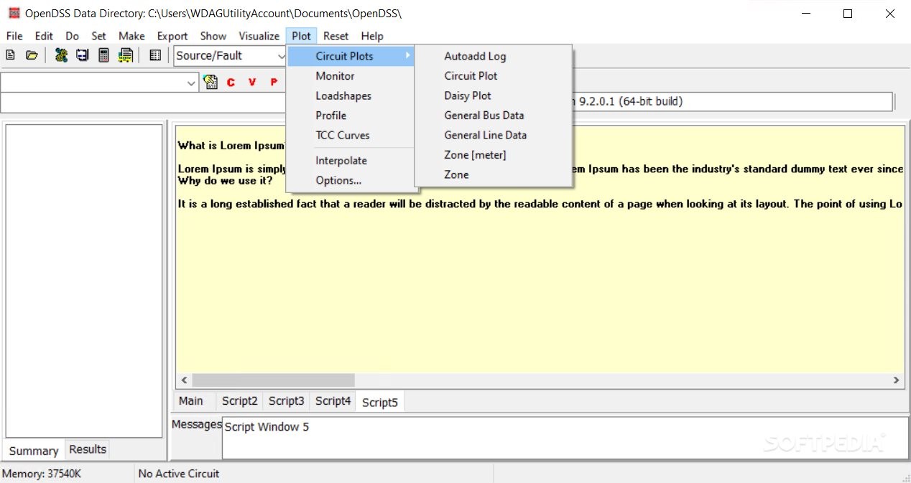Switch to the Script2 tab
Viewport: 911px width, 483px height.
click(x=239, y=401)
